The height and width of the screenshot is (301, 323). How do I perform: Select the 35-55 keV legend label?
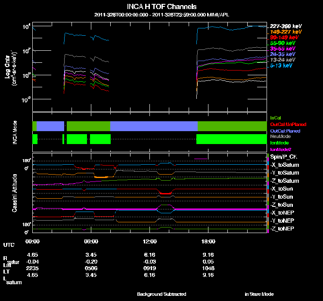tap(283, 49)
